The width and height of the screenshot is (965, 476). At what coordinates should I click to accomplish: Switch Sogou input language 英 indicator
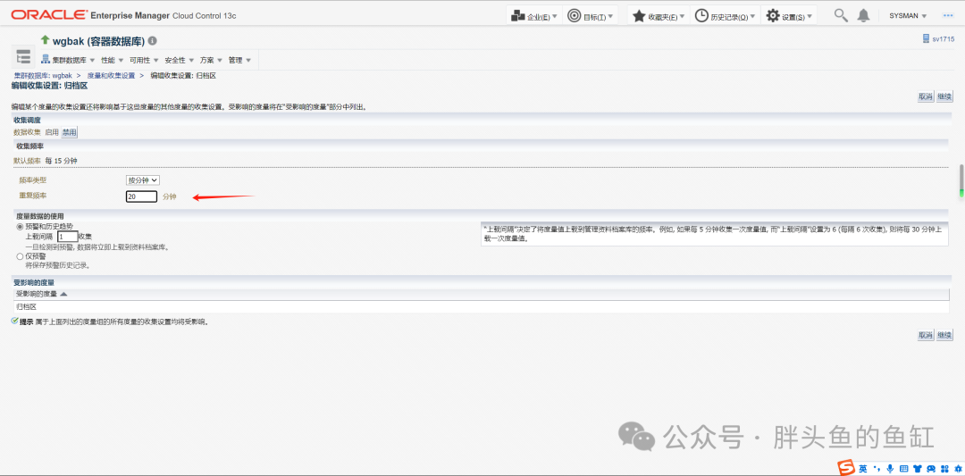click(863, 469)
